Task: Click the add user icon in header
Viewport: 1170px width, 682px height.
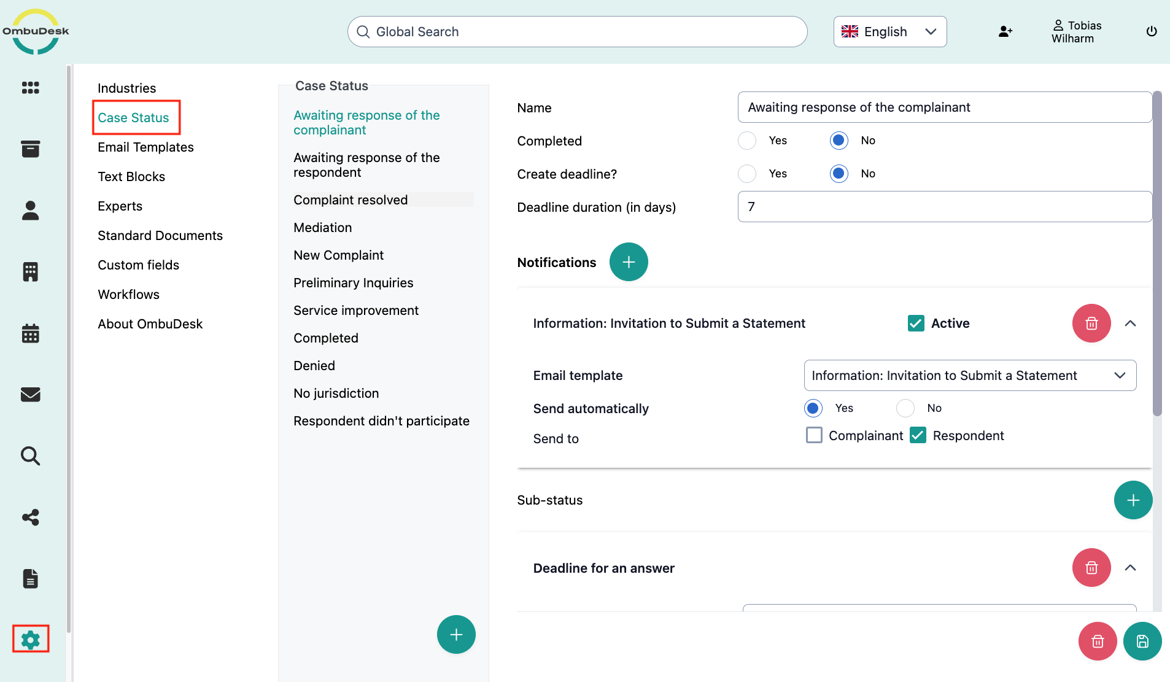Action: (1005, 31)
